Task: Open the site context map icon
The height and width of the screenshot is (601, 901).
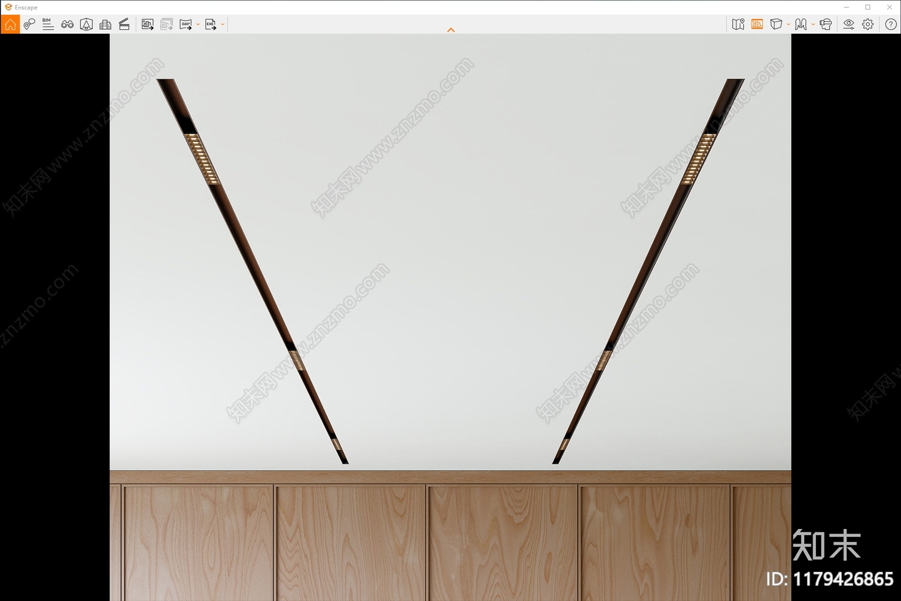Action: click(x=738, y=24)
